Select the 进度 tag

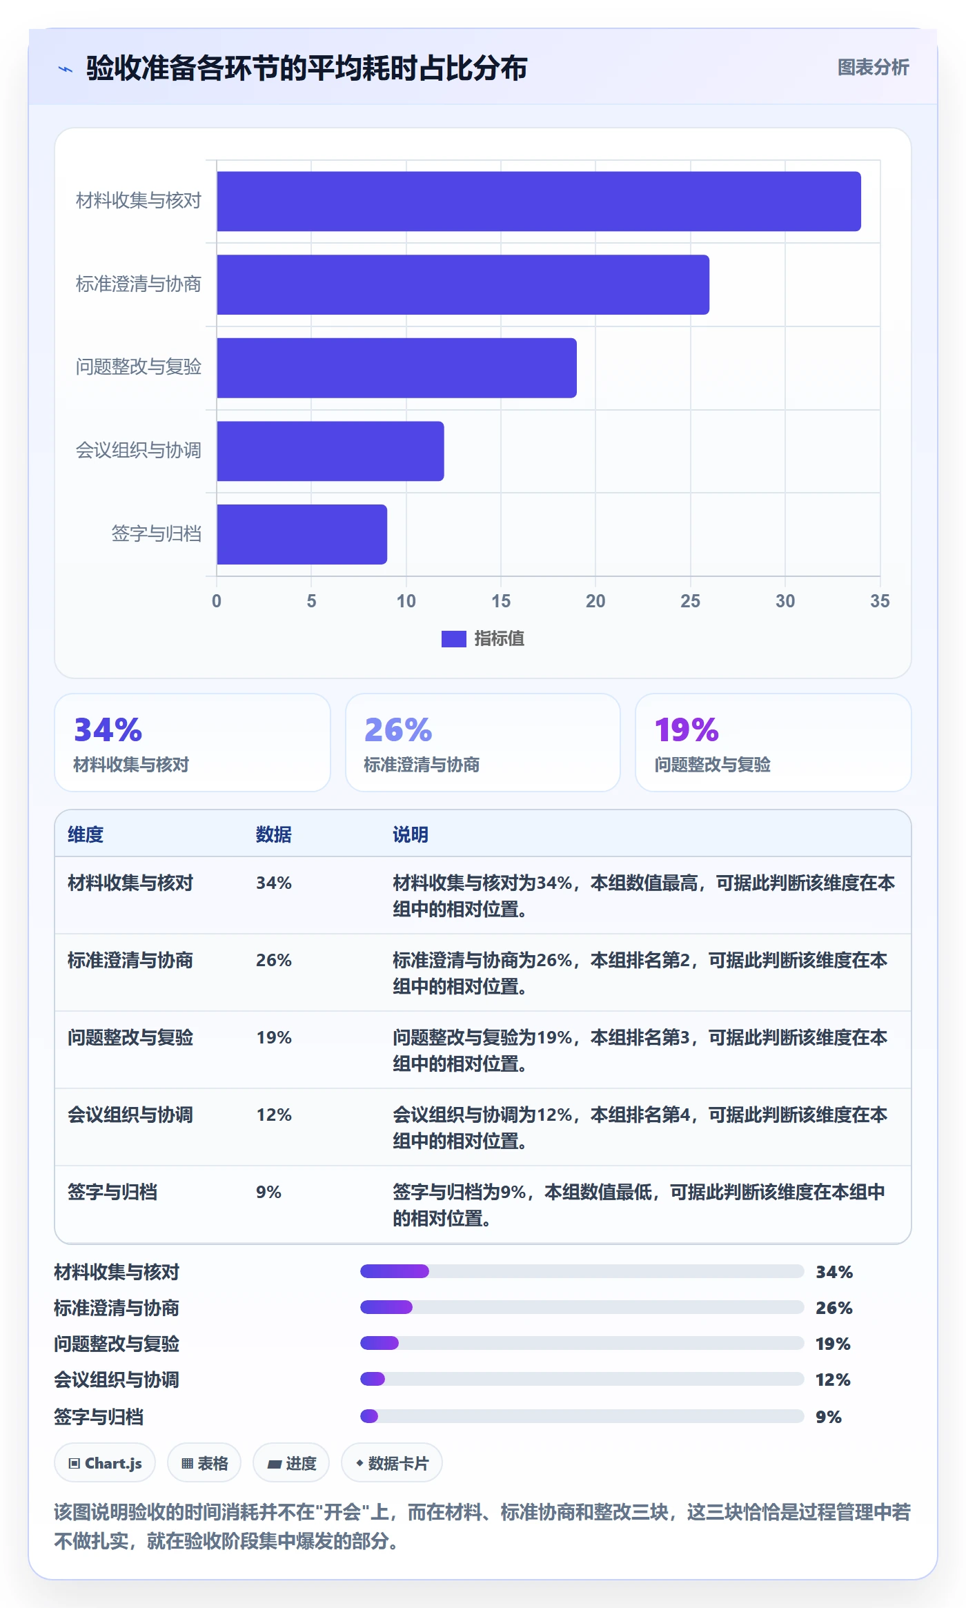(291, 1462)
